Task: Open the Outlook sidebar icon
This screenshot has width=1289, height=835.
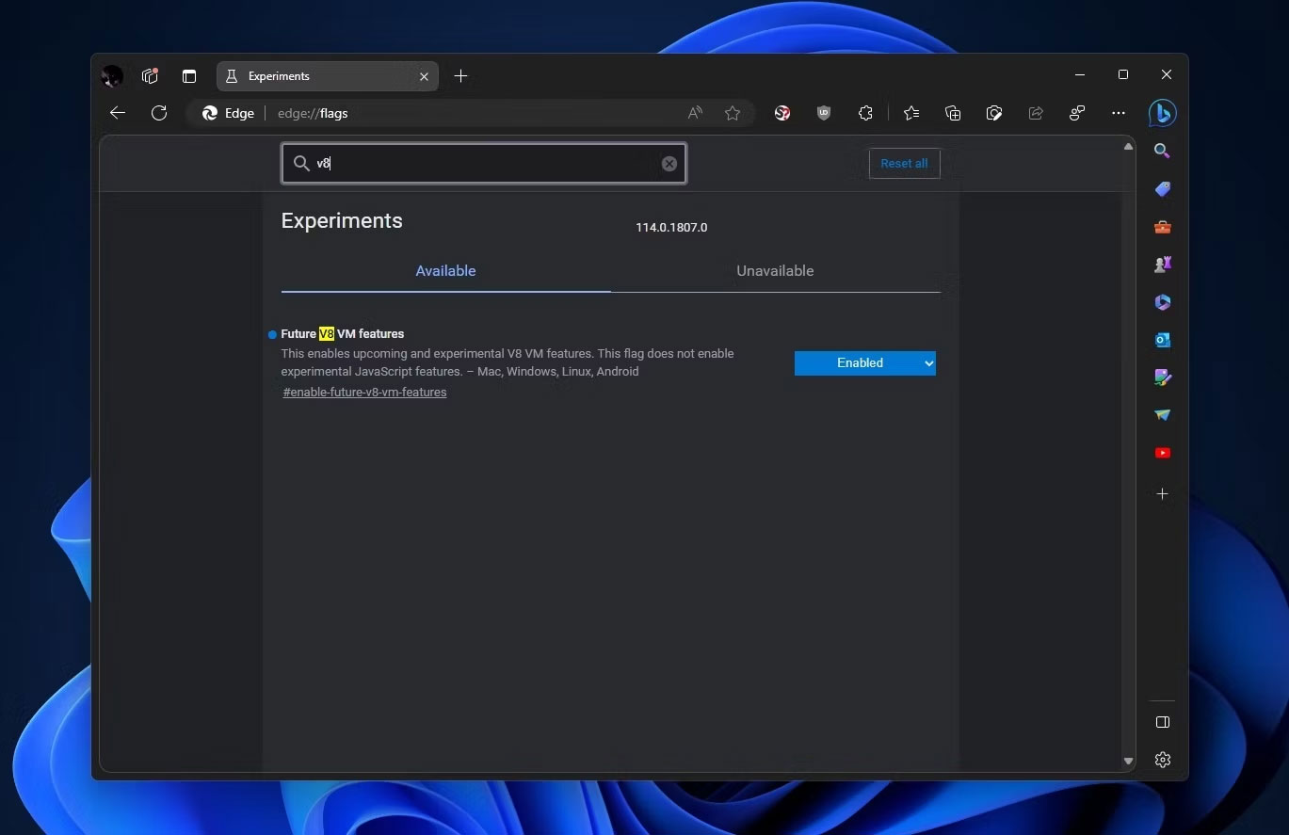Action: click(1162, 340)
